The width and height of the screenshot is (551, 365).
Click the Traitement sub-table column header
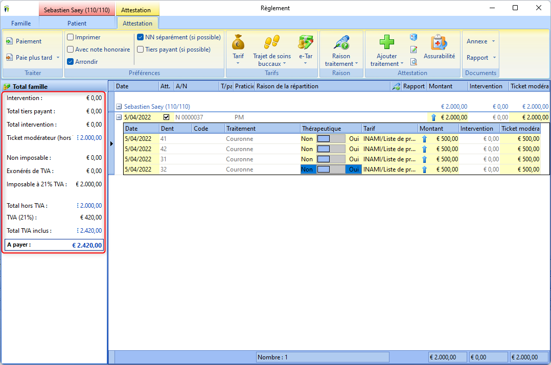[263, 129]
